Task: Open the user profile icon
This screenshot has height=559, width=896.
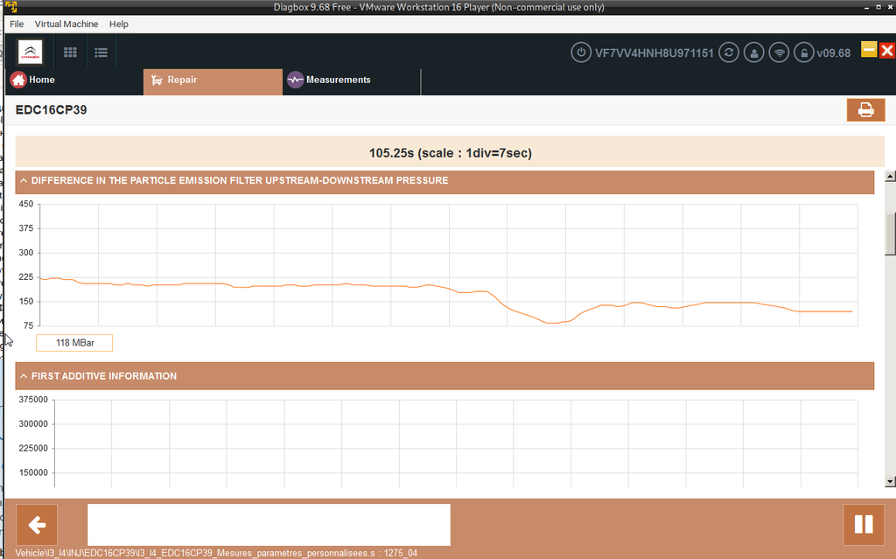Action: click(x=753, y=52)
